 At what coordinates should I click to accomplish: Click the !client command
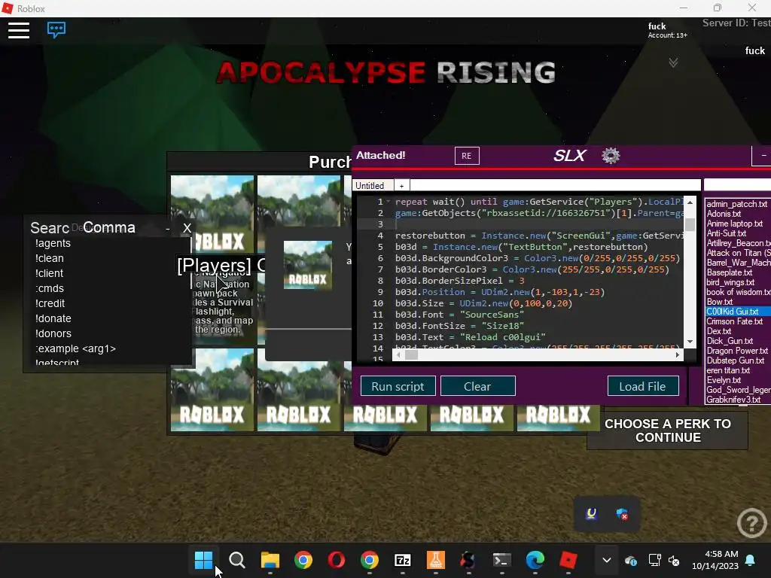[49, 273]
